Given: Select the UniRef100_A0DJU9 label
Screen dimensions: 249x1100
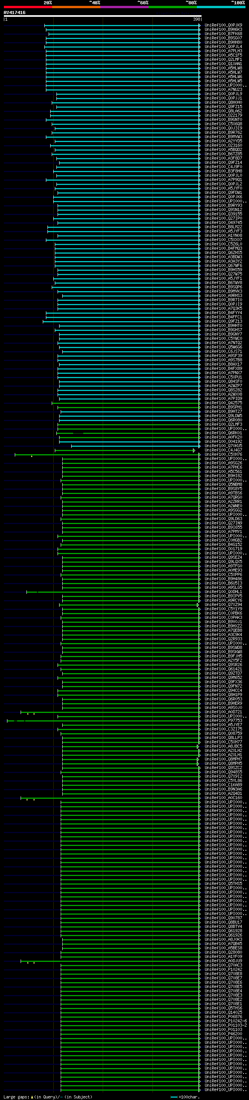Looking at the screenshot, I should click(223, 961).
